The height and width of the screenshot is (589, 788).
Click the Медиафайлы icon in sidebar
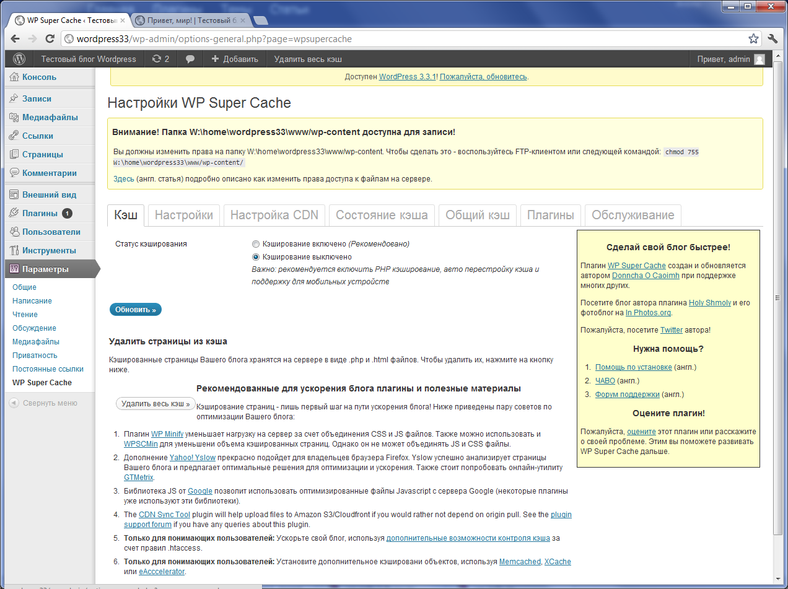click(x=14, y=117)
